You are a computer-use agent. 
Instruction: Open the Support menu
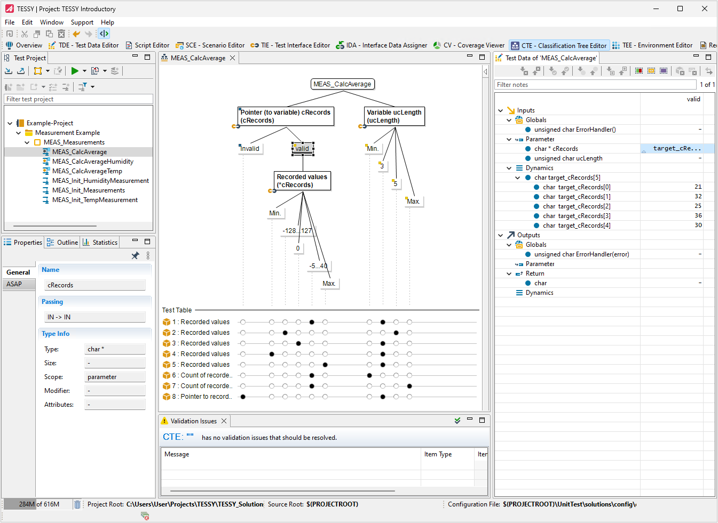coord(82,22)
